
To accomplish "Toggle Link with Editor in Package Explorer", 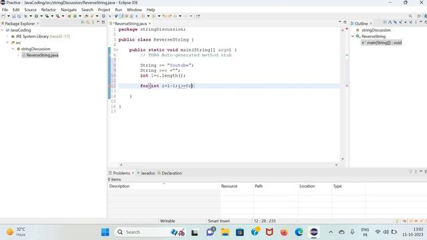I will [x=87, y=22].
